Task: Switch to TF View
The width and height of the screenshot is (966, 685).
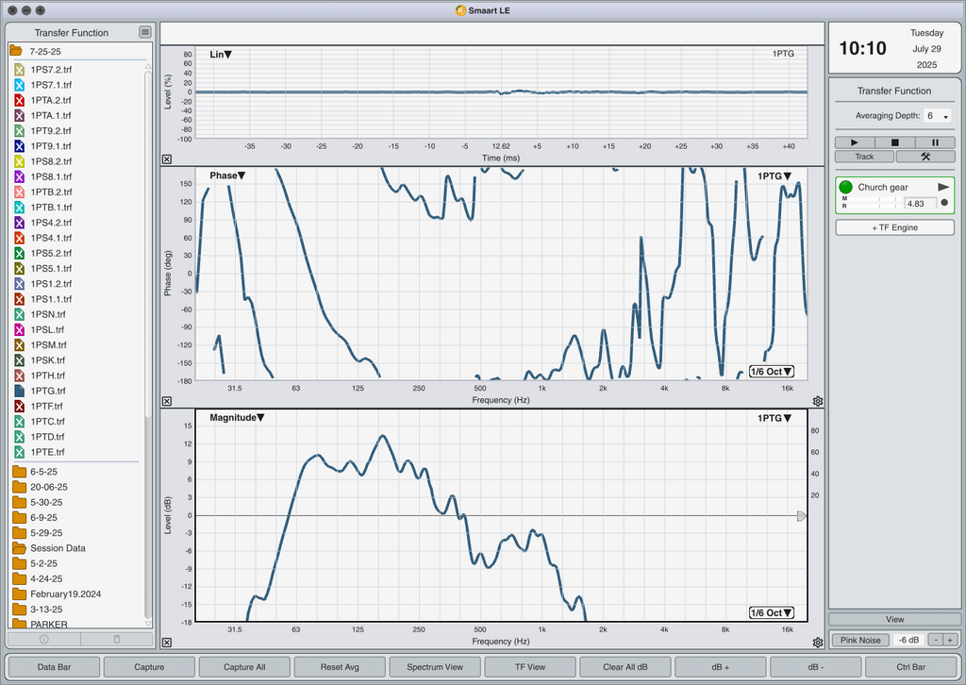Action: coord(530,667)
